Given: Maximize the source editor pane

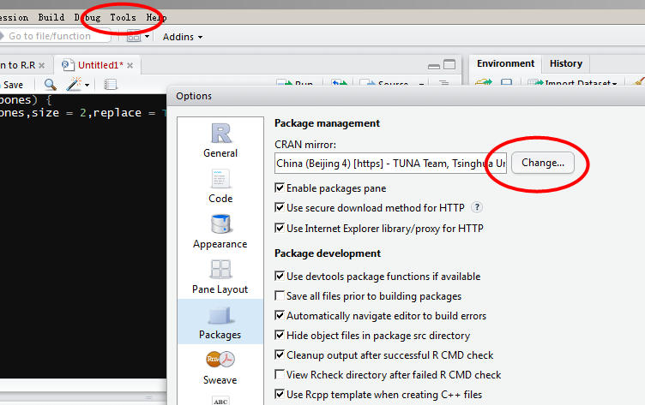Looking at the screenshot, I should point(449,64).
